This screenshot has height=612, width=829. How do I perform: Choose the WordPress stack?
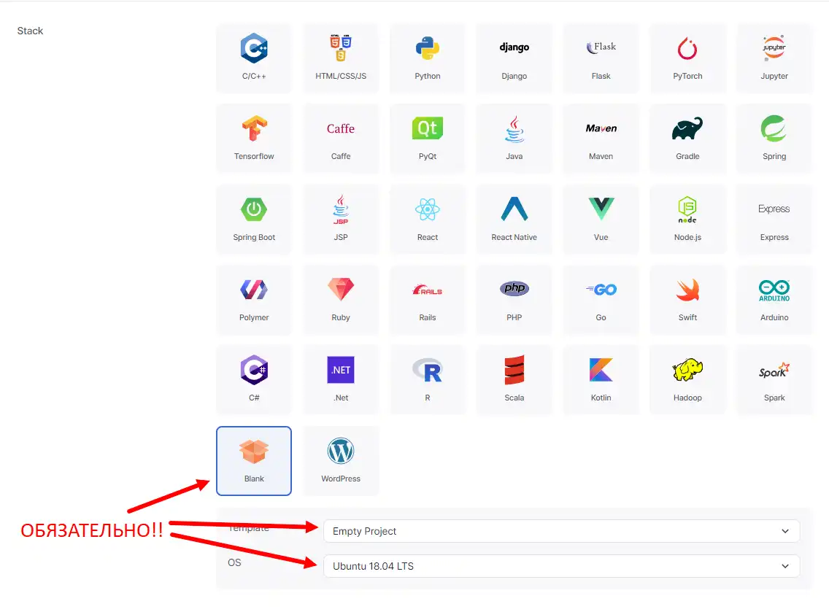pos(341,461)
